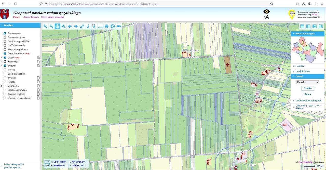Select the measure ruler tool
The image size is (326, 170).
[100, 26]
